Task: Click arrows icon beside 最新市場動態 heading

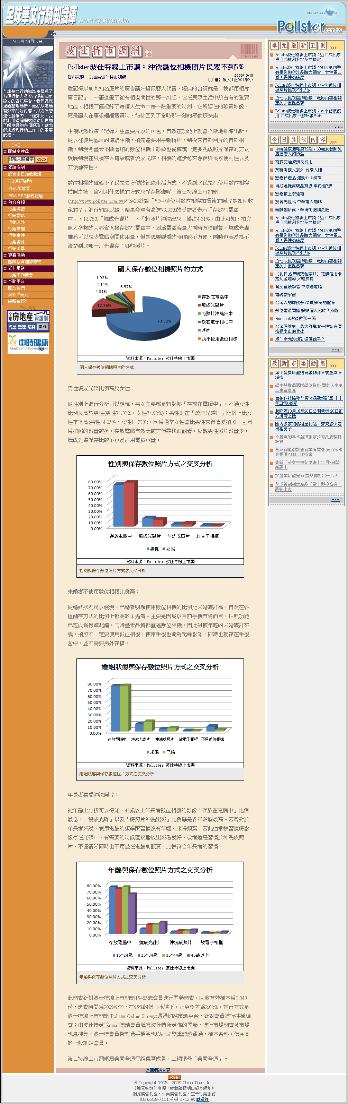Action: 333,365
